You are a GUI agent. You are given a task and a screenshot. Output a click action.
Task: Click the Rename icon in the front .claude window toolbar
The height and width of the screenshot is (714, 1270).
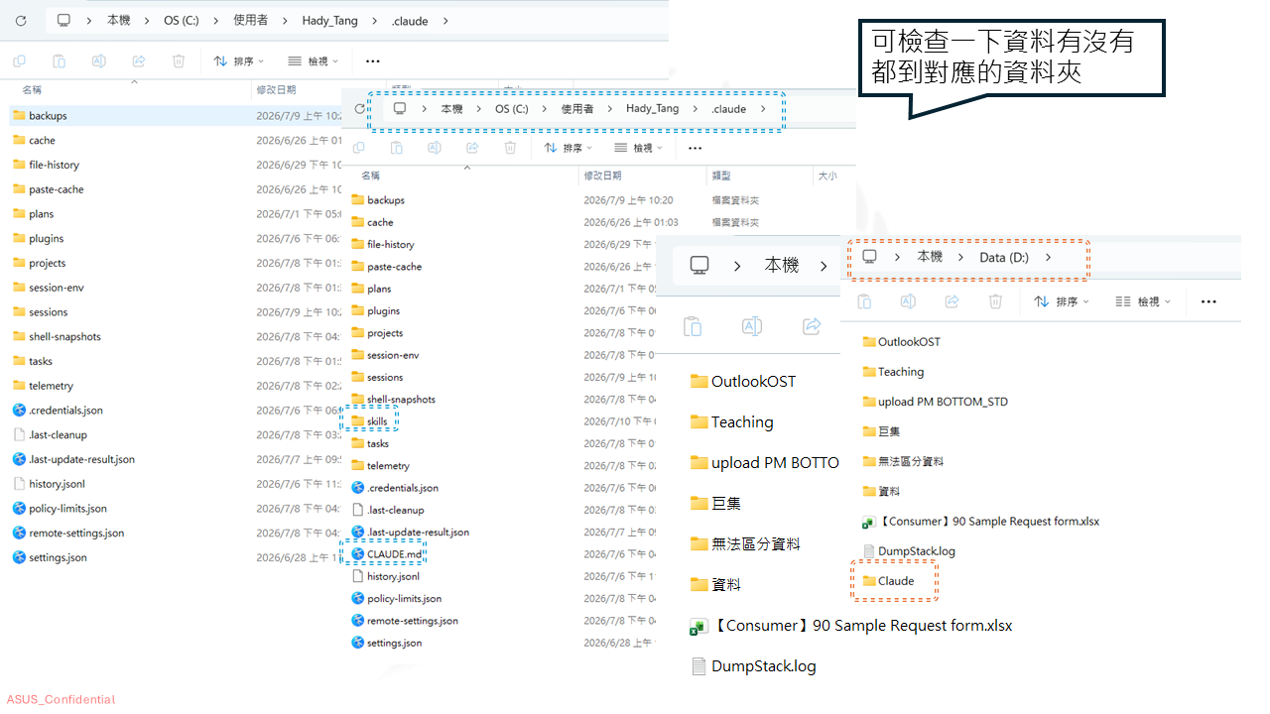[x=434, y=148]
